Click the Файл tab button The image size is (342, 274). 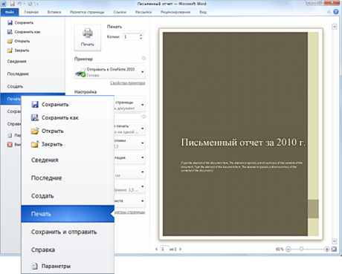click(10, 12)
